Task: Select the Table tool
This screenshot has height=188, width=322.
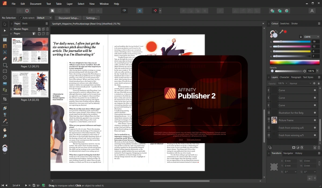Action: tap(5, 46)
